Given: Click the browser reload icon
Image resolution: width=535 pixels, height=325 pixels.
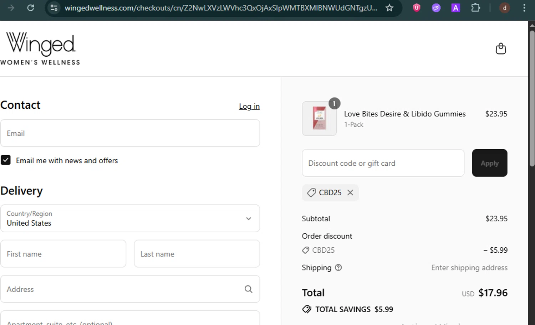Looking at the screenshot, I should 31,7.
